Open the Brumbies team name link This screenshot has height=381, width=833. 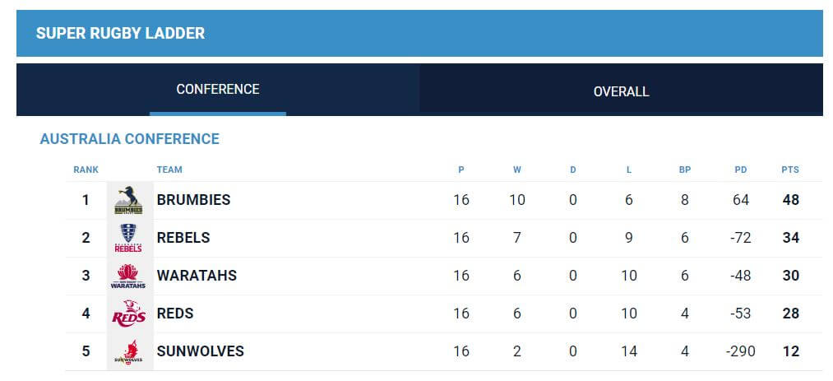tap(193, 200)
